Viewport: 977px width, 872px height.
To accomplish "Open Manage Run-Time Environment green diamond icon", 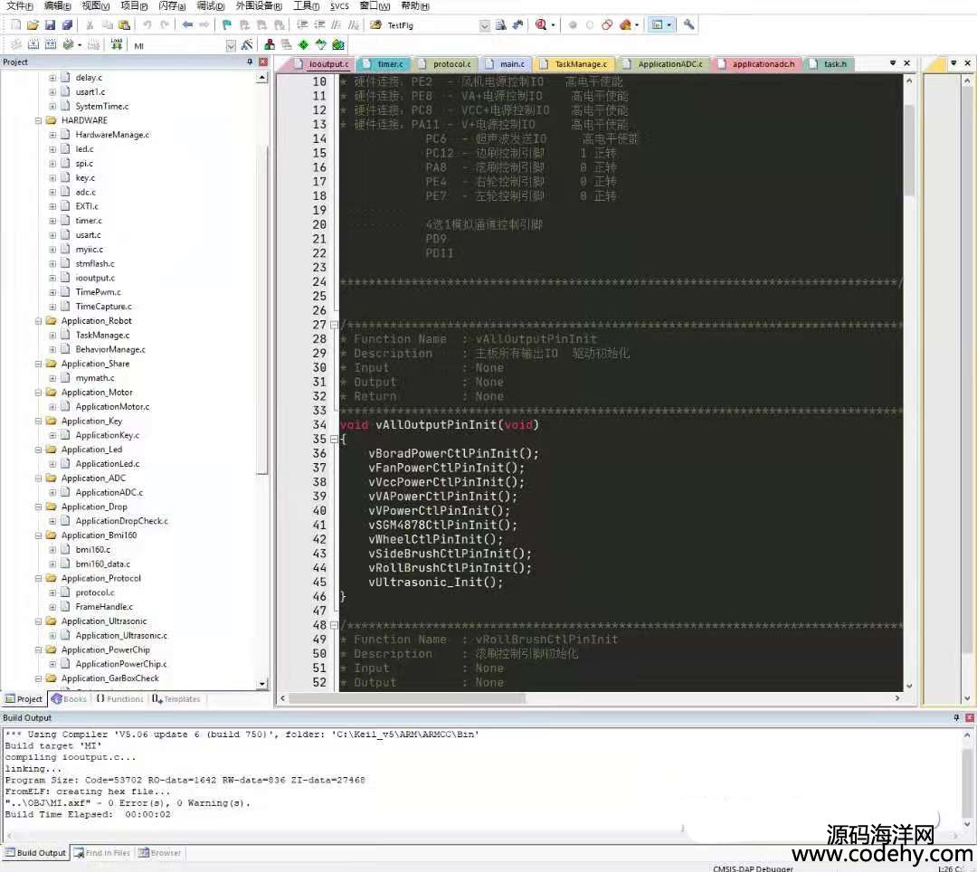I will click(303, 45).
